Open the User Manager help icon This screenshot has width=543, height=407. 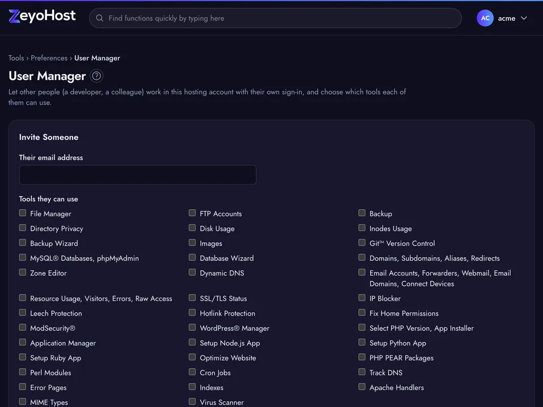tap(97, 76)
